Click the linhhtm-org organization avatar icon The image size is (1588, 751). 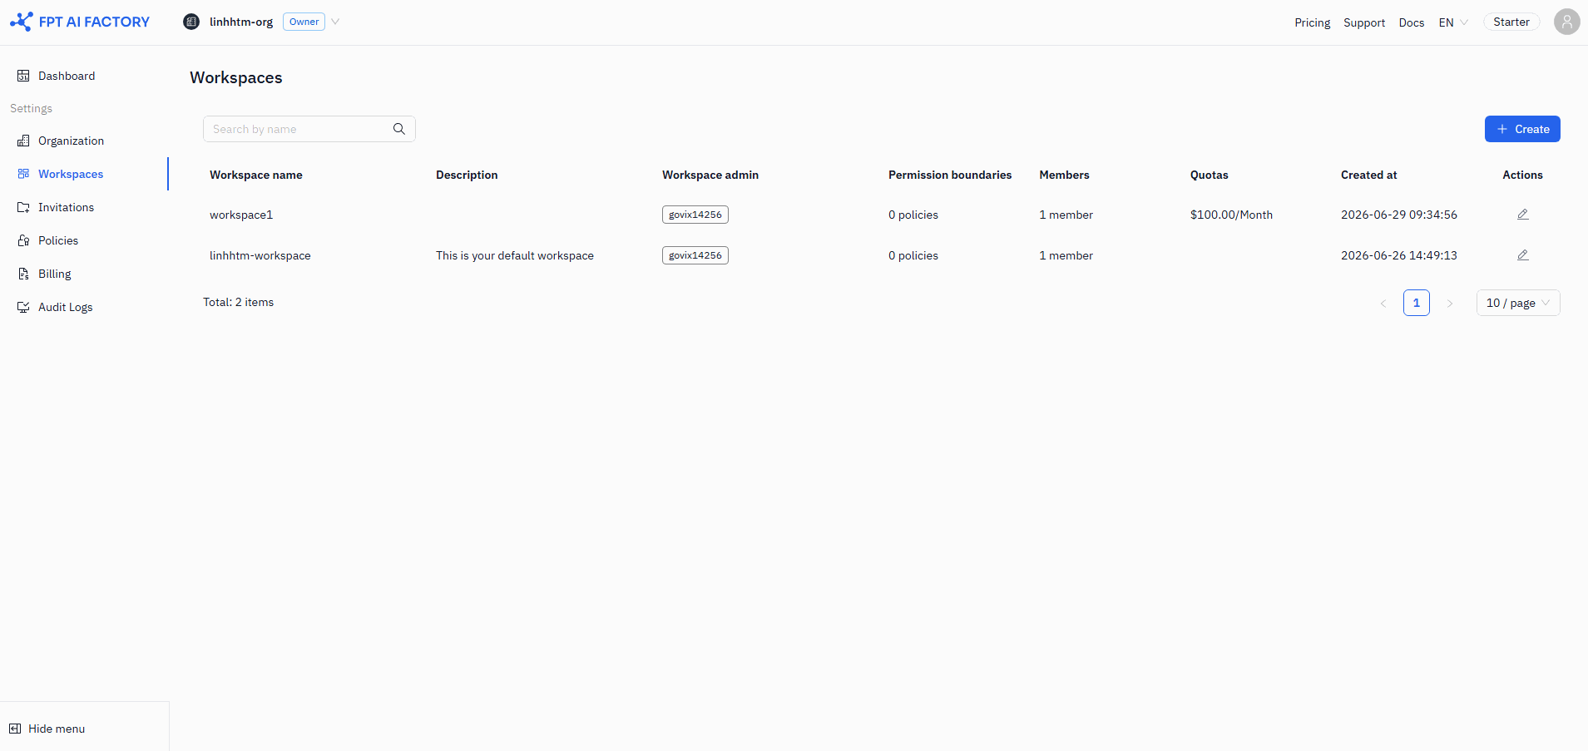pyautogui.click(x=191, y=22)
